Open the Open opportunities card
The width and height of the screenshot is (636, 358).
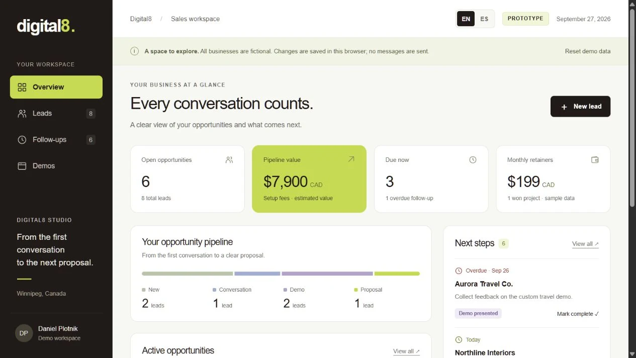(x=188, y=179)
